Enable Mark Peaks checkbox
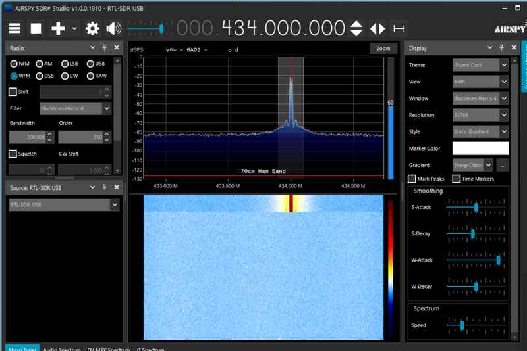 coord(412,179)
